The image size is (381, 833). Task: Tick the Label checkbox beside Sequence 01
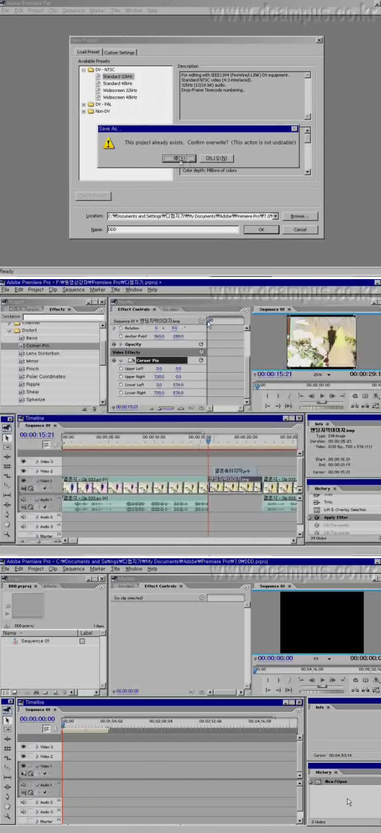click(82, 641)
